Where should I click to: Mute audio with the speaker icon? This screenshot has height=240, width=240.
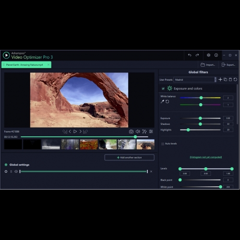[x=138, y=132]
